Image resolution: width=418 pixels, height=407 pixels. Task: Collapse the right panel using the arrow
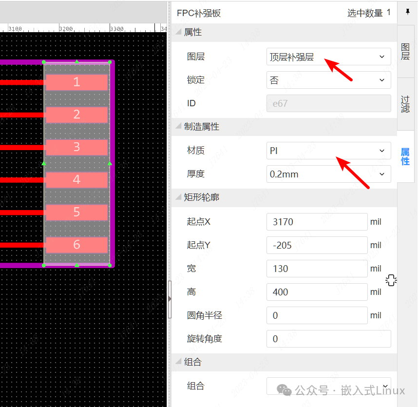click(x=169, y=299)
